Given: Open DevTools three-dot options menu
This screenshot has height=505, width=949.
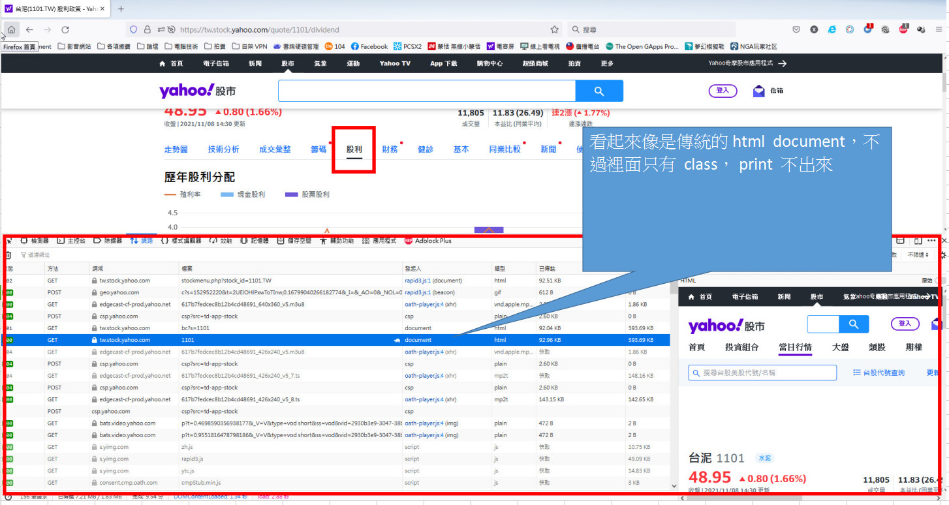Looking at the screenshot, I should (932, 241).
